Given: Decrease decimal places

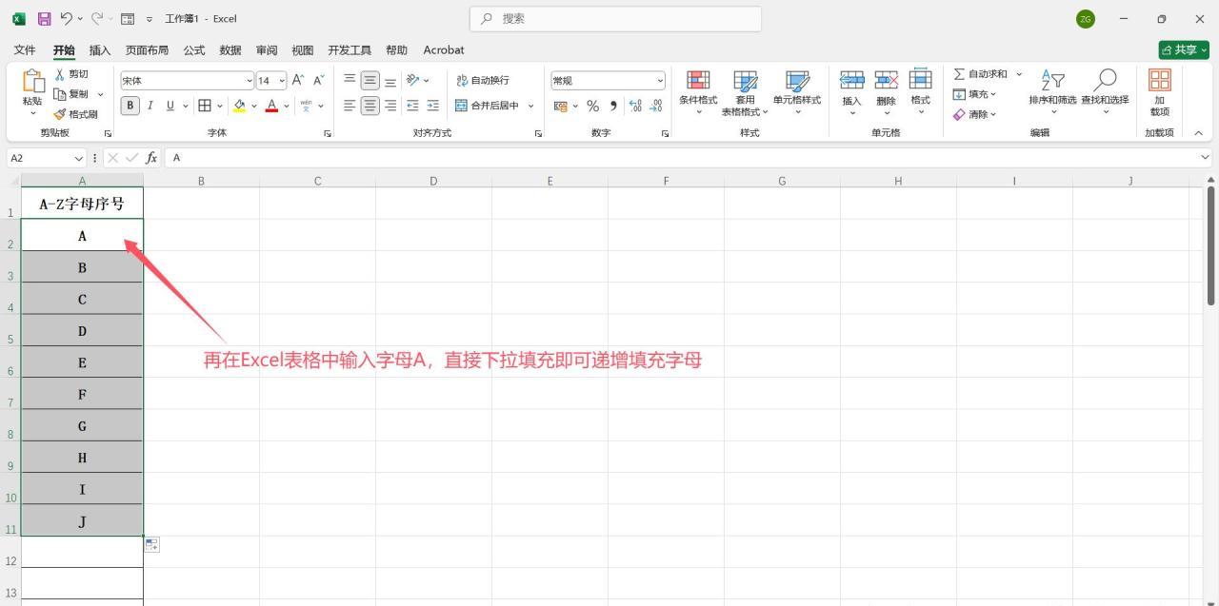Looking at the screenshot, I should tap(655, 106).
